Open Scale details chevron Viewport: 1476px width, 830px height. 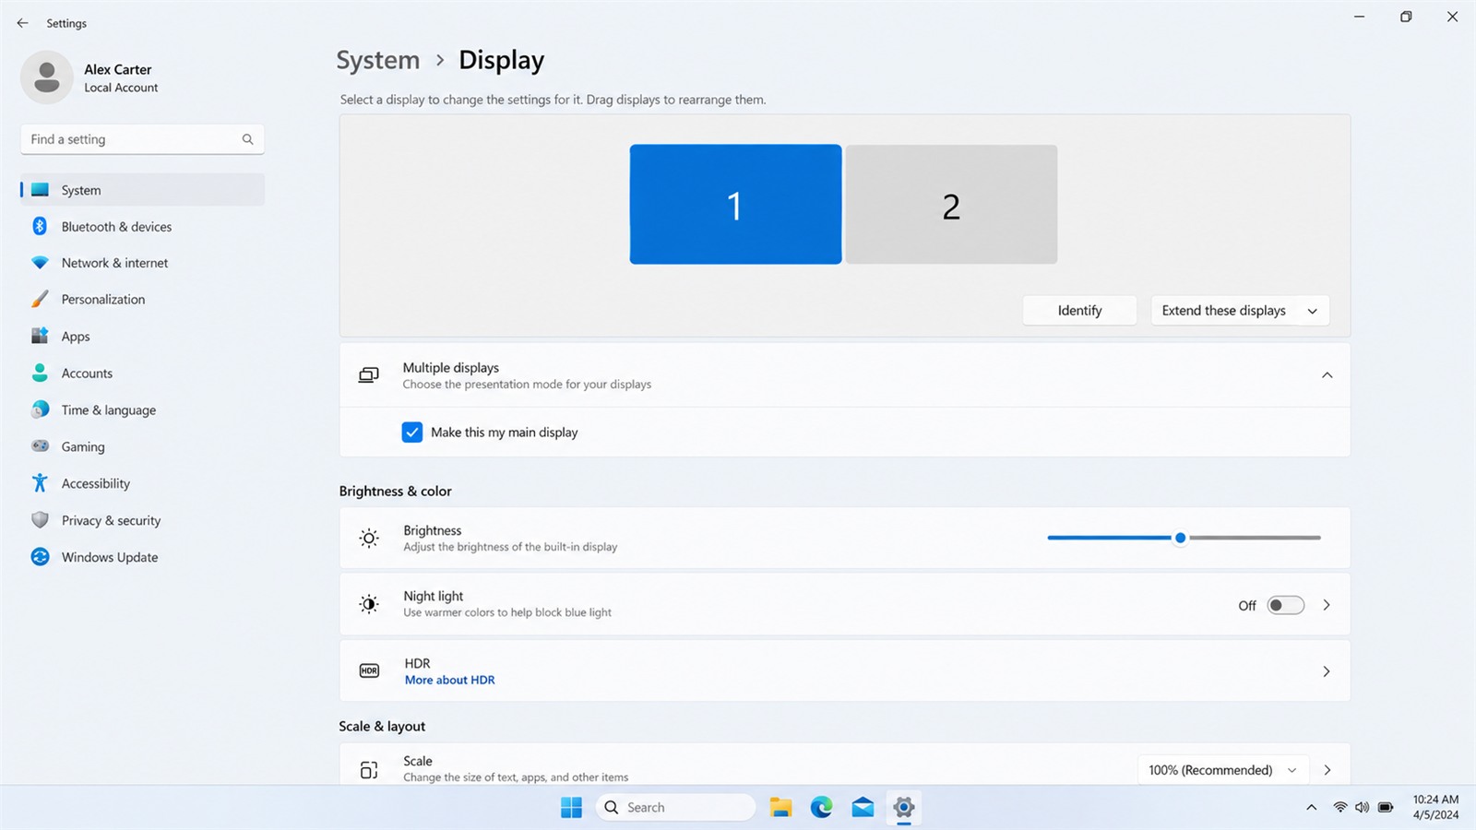(1327, 770)
